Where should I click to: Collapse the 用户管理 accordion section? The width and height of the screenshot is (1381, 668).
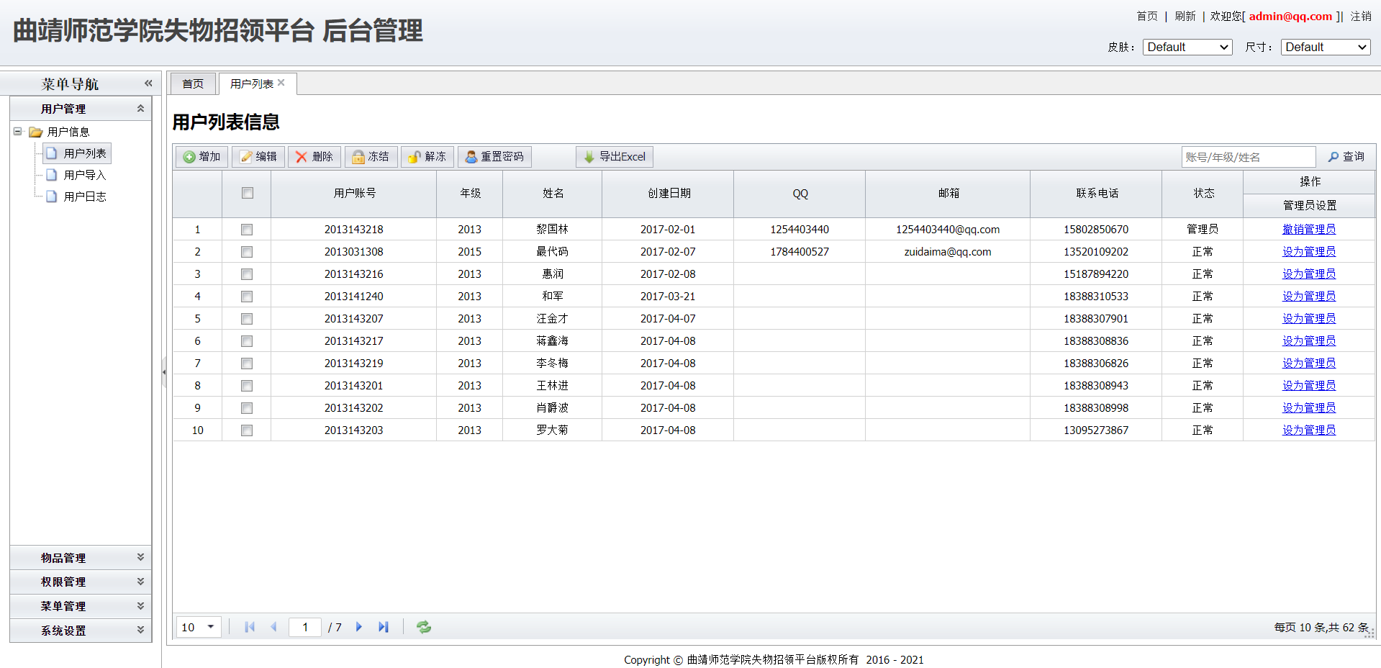(140, 109)
